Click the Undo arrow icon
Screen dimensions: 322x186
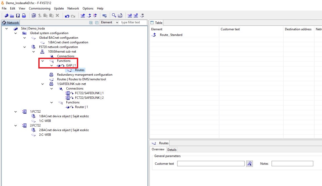pos(67,16)
